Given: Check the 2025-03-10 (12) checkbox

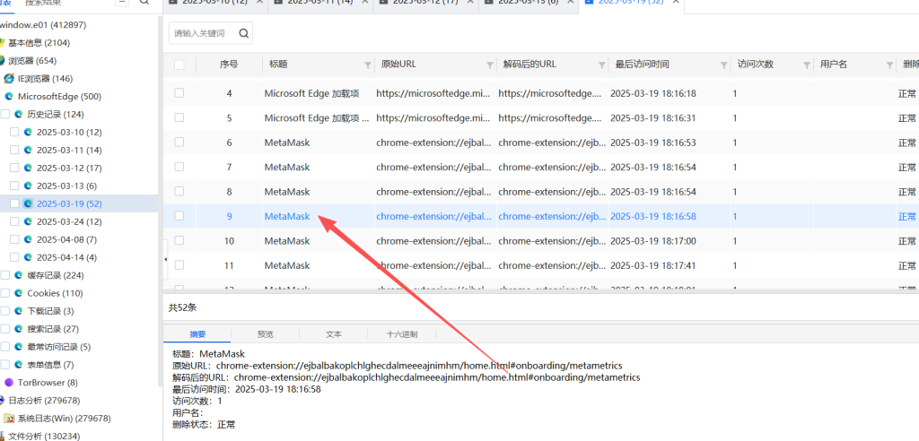Looking at the screenshot, I should pyautogui.click(x=14, y=132).
